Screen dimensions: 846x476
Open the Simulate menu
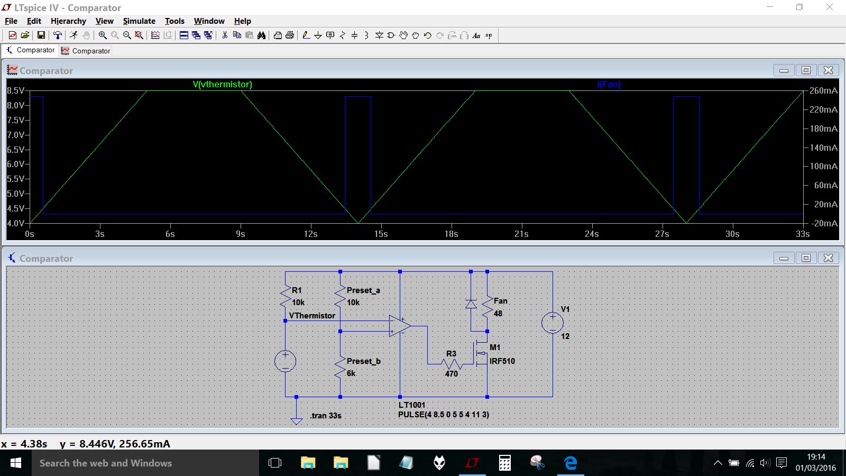pos(139,21)
